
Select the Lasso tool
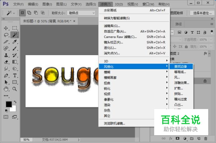tap(6, 35)
